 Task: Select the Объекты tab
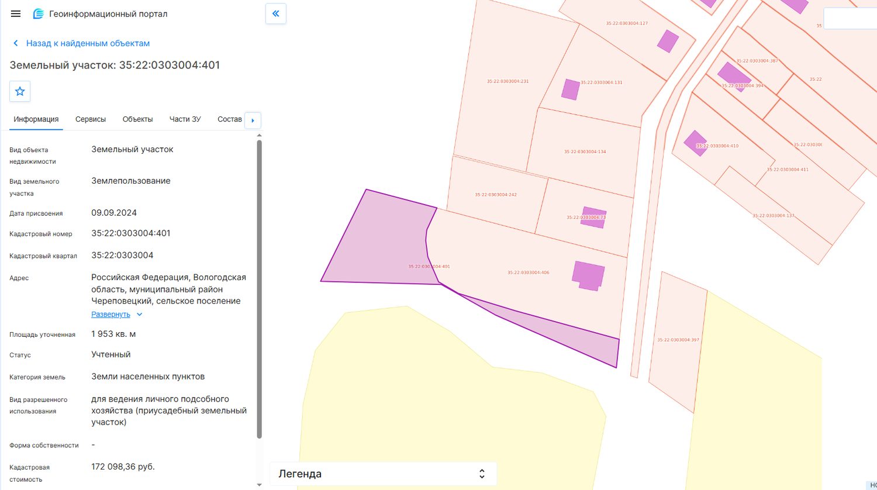(x=137, y=119)
